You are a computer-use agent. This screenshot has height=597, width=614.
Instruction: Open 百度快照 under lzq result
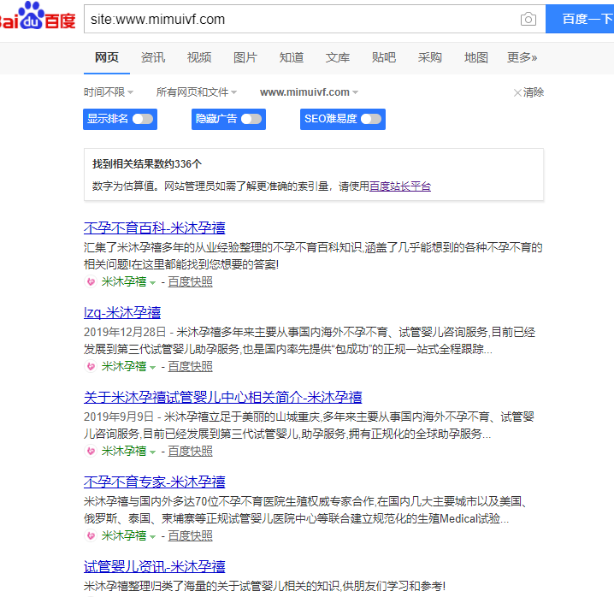tap(191, 366)
